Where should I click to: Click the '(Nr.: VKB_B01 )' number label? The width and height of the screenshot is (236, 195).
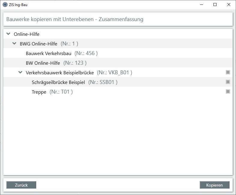point(114,73)
